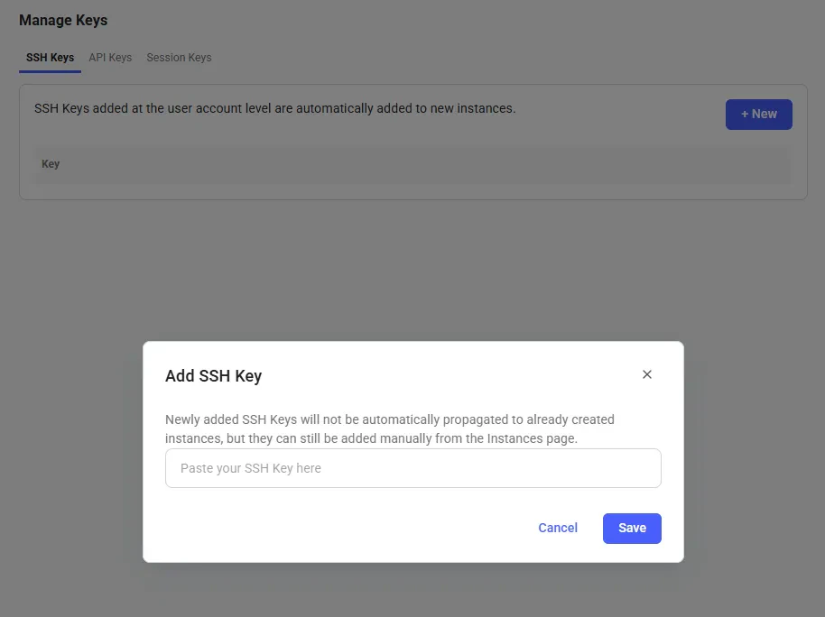The image size is (825, 617).
Task: Cancel adding the SSH key
Action: (x=558, y=528)
